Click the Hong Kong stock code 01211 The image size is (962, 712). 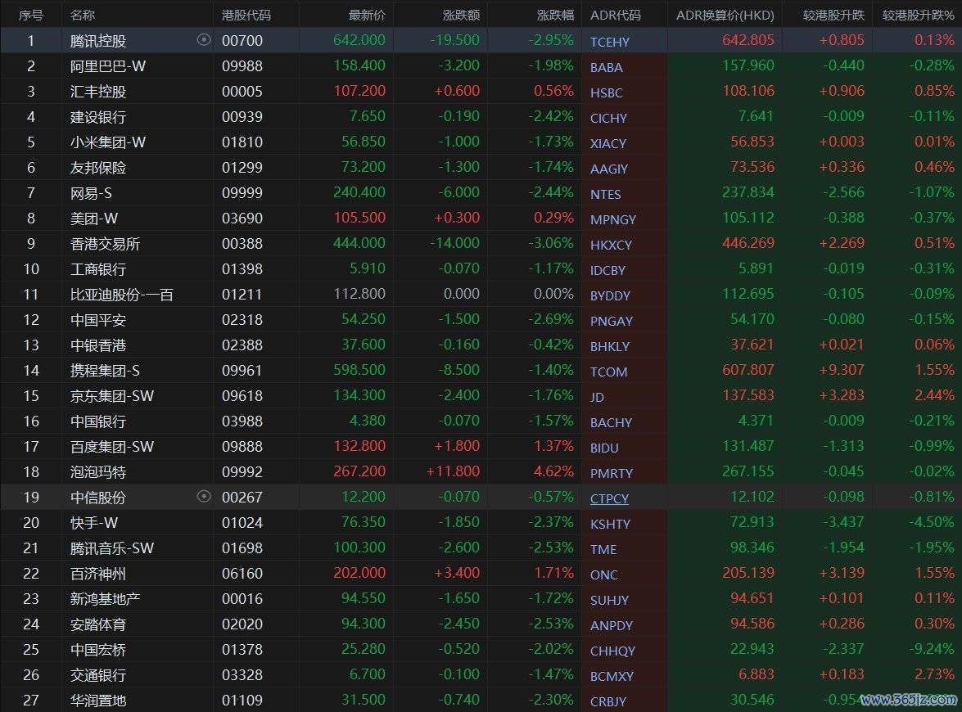242,295
